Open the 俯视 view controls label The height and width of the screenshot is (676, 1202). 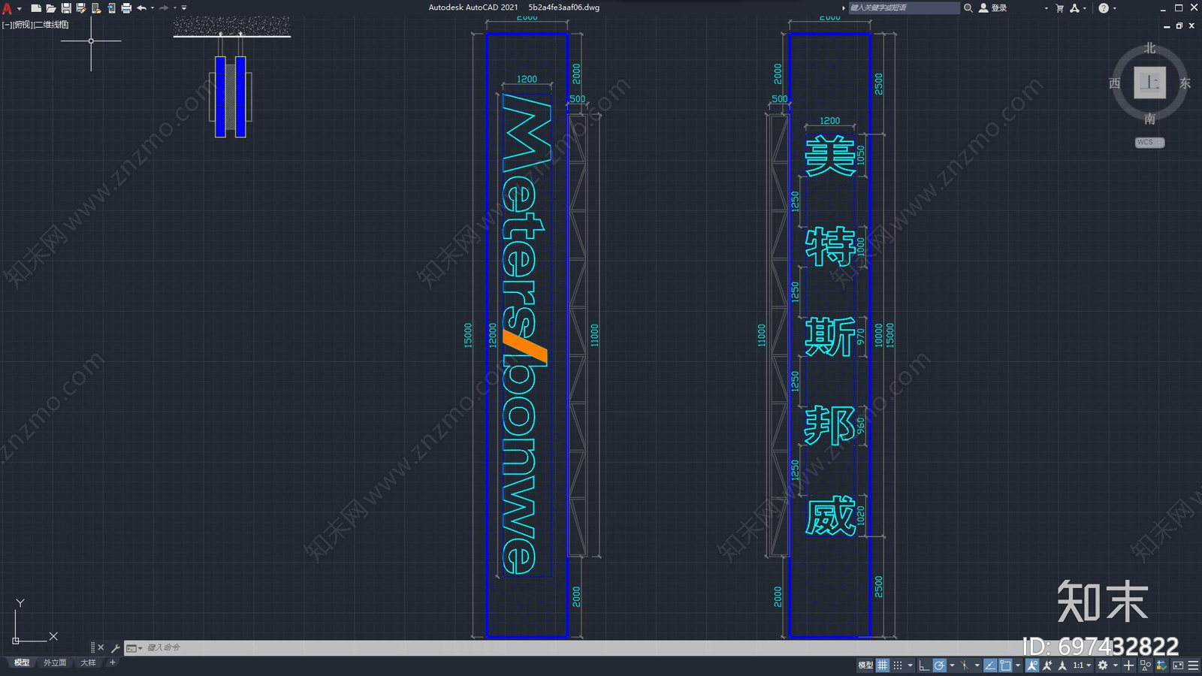[x=23, y=25]
